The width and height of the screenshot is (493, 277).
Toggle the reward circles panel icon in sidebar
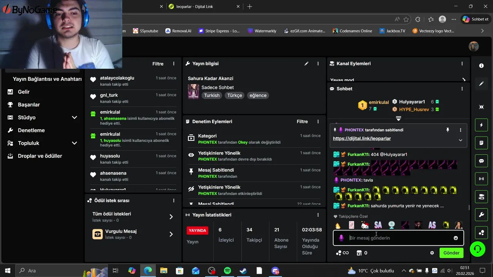[x=481, y=232]
